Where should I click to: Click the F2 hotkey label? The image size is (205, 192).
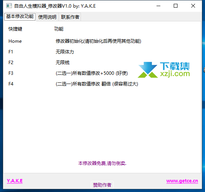[x=11, y=63]
